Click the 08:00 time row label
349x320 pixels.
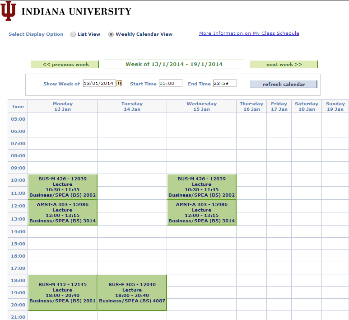click(18, 155)
